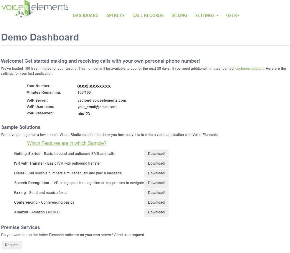
Task: Click the Welcome heading about personal phone number
Action: point(100,61)
